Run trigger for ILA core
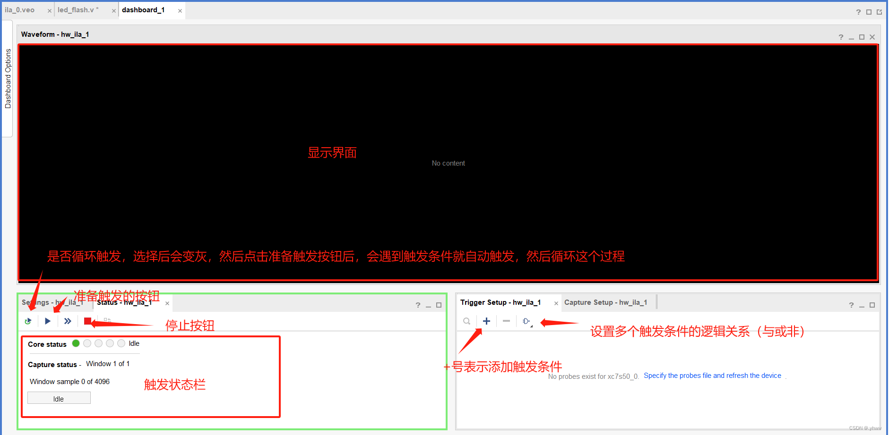 tap(48, 321)
